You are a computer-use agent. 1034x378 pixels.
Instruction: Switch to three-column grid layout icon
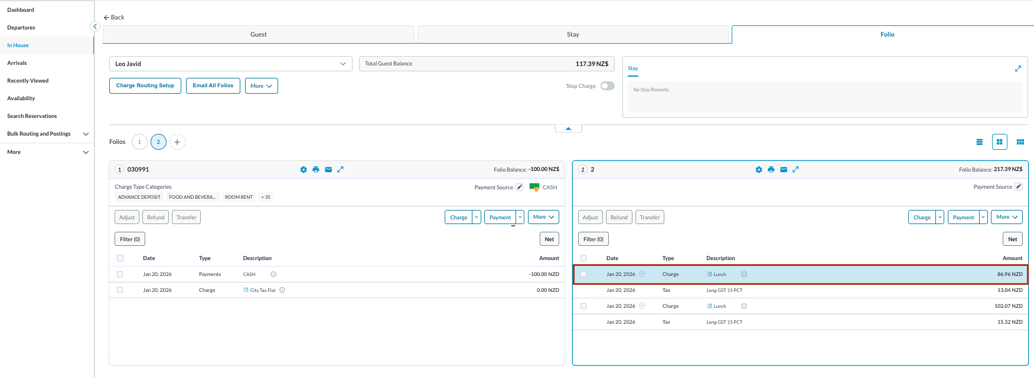(x=1020, y=142)
